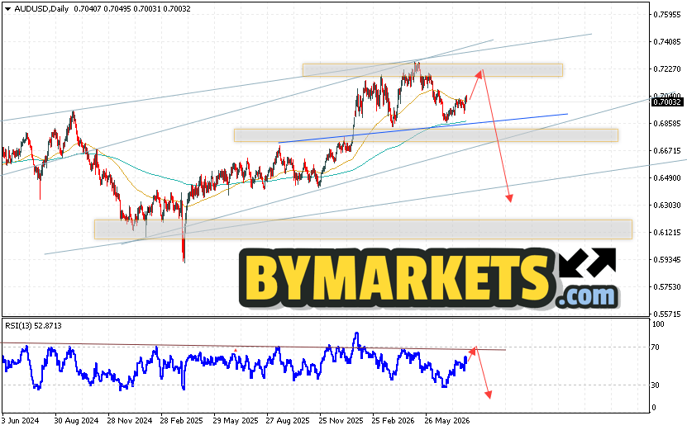Select the middle support zone rectangle near 0.68
Image resolution: width=687 pixels, height=430 pixels.
(x=426, y=135)
